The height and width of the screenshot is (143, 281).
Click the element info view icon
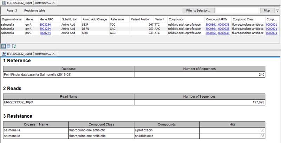9,46
